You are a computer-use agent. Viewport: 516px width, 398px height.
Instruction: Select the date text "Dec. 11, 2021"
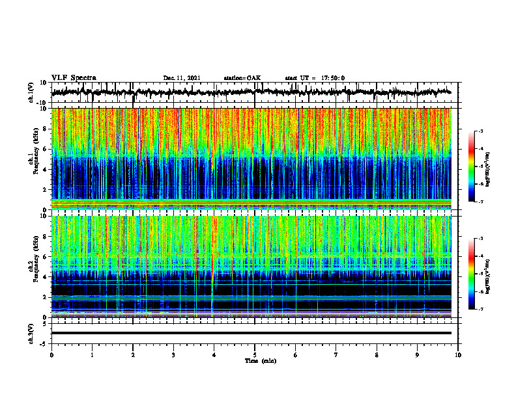(182, 78)
